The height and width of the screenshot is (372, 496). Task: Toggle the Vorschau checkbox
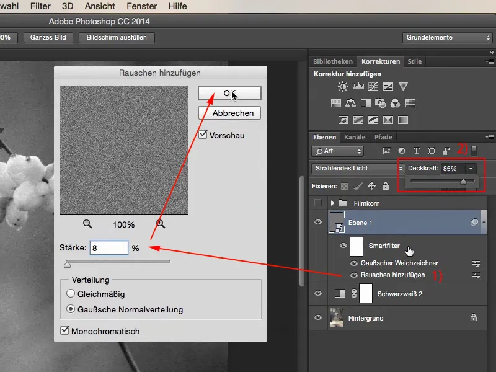tap(203, 135)
